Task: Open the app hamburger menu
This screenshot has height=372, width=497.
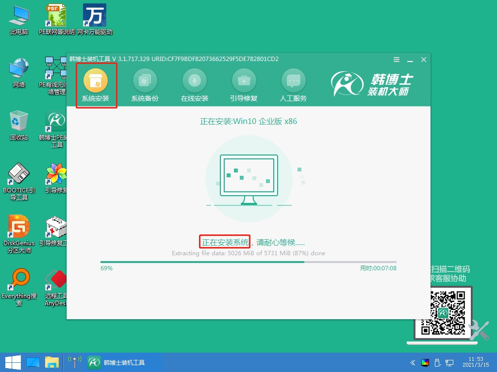Action: click(x=396, y=59)
